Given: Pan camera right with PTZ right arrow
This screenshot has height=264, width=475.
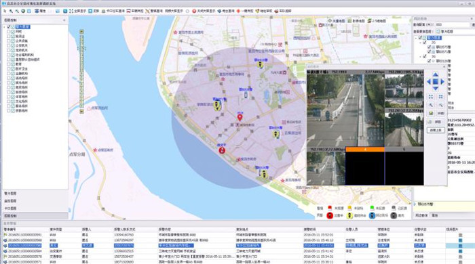Looking at the screenshot, I should coord(442,81).
